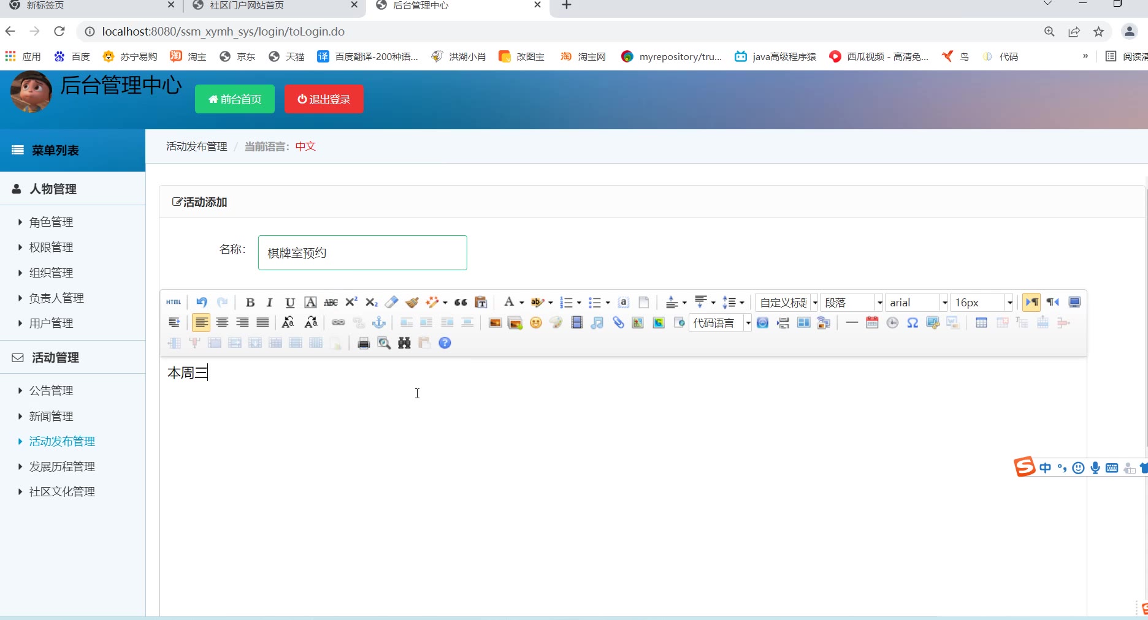This screenshot has width=1148, height=620.
Task: Switch the editor to HTML source mode
Action: click(174, 302)
